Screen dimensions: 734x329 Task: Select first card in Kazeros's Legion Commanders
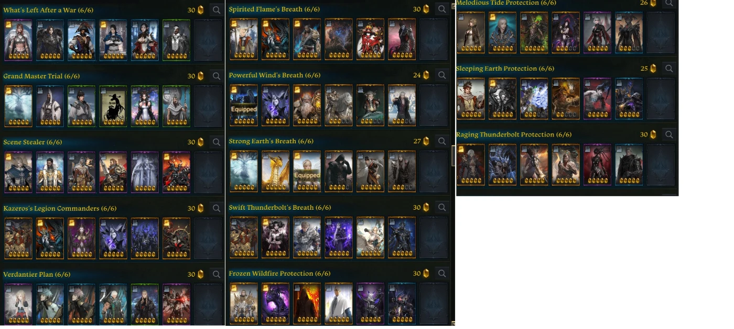pyautogui.click(x=18, y=239)
